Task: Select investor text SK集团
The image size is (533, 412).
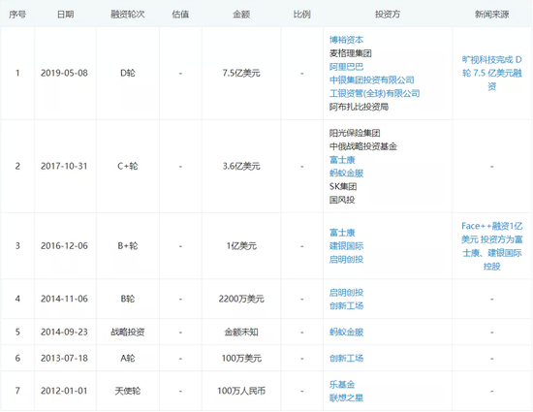Action: tap(343, 186)
